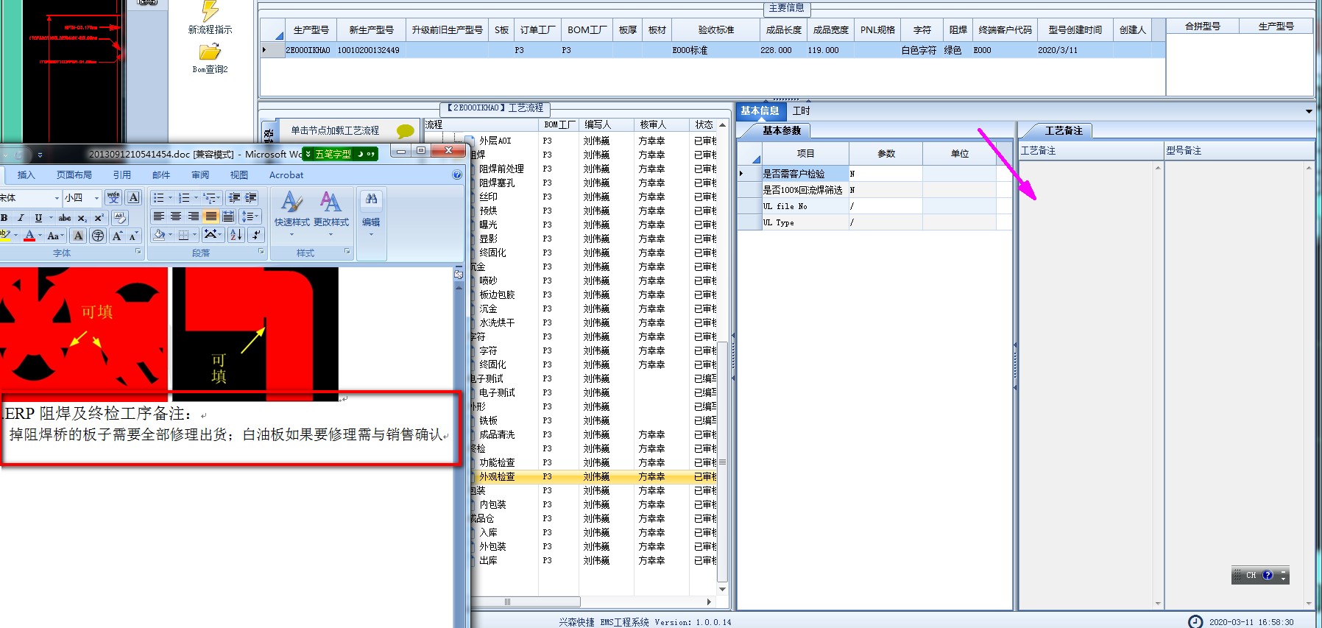This screenshot has width=1322, height=628.
Task: Open the Word help question mark icon
Action: pos(457,174)
